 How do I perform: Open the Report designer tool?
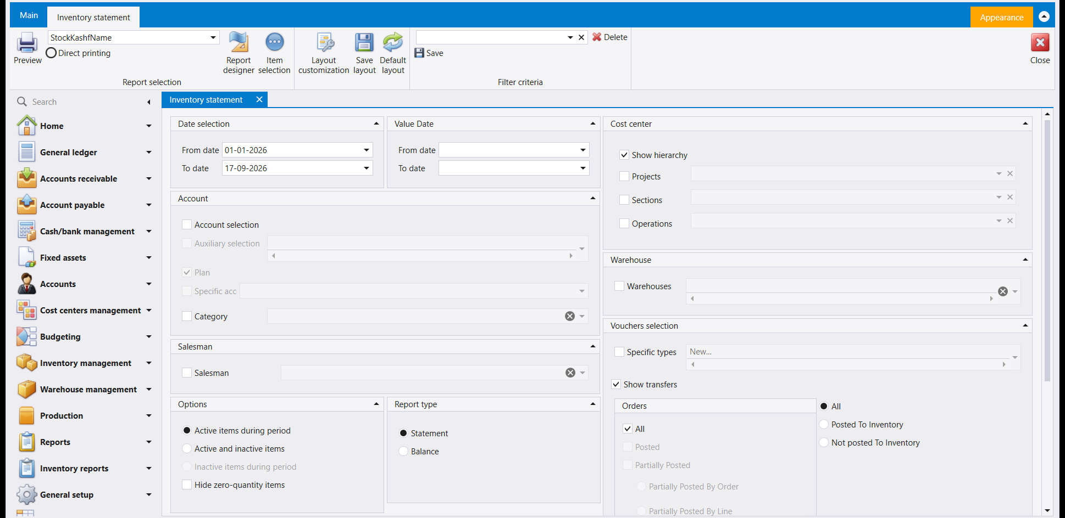click(x=238, y=53)
